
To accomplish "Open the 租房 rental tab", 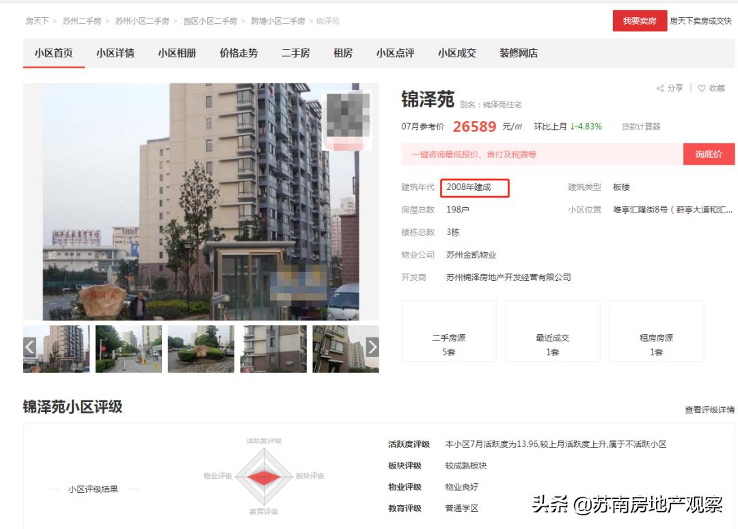I will click(344, 53).
